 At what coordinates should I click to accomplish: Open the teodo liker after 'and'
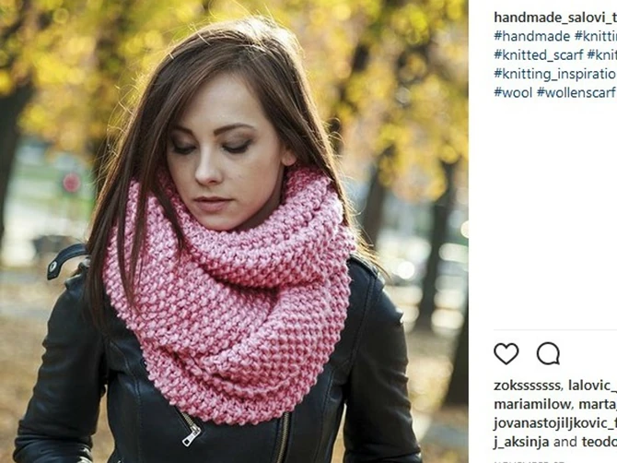(x=600, y=442)
